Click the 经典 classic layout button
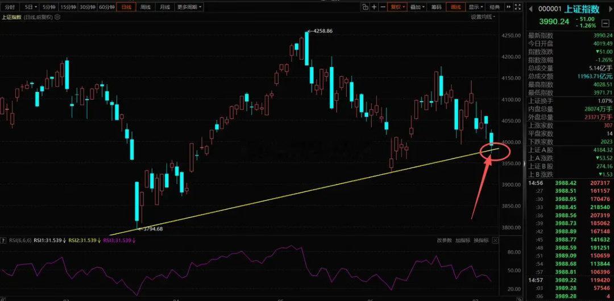614x301 pixels. pos(495,7)
